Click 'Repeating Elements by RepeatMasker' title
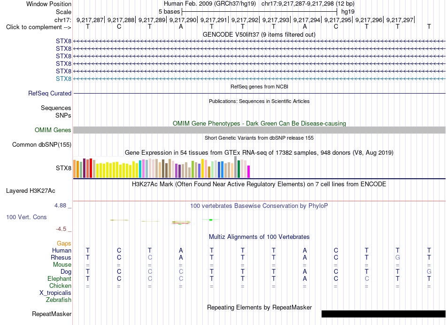Screen dimensions: 446x325 [x=259, y=308]
